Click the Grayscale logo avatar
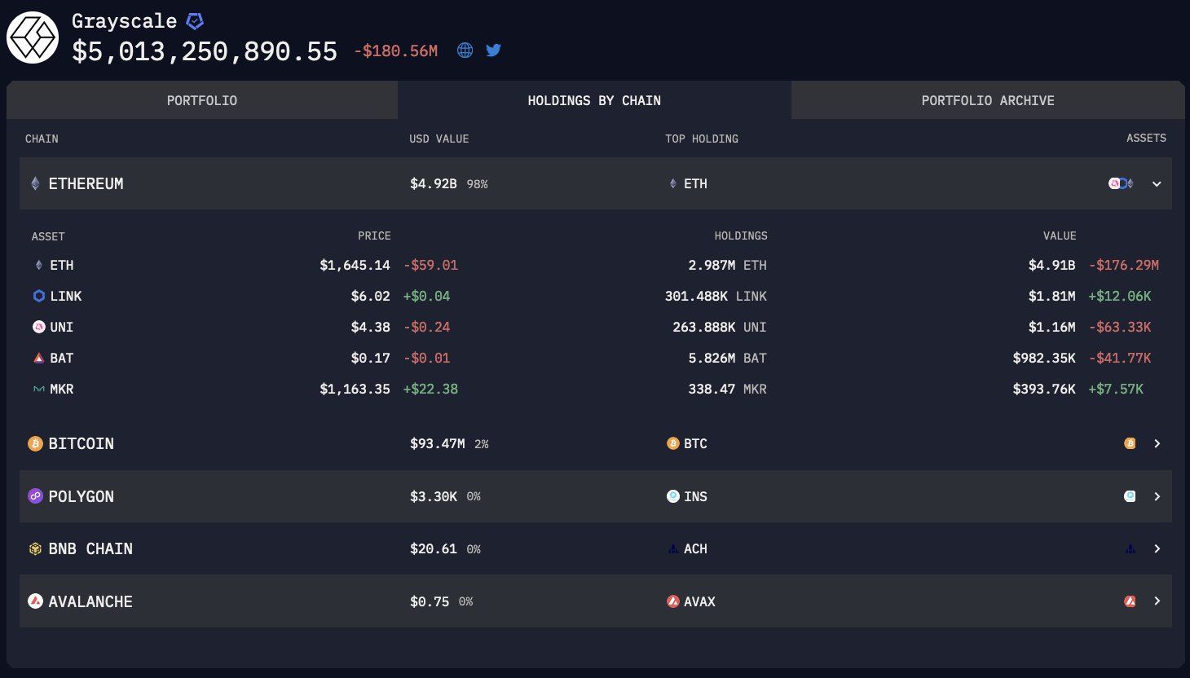 coord(33,37)
